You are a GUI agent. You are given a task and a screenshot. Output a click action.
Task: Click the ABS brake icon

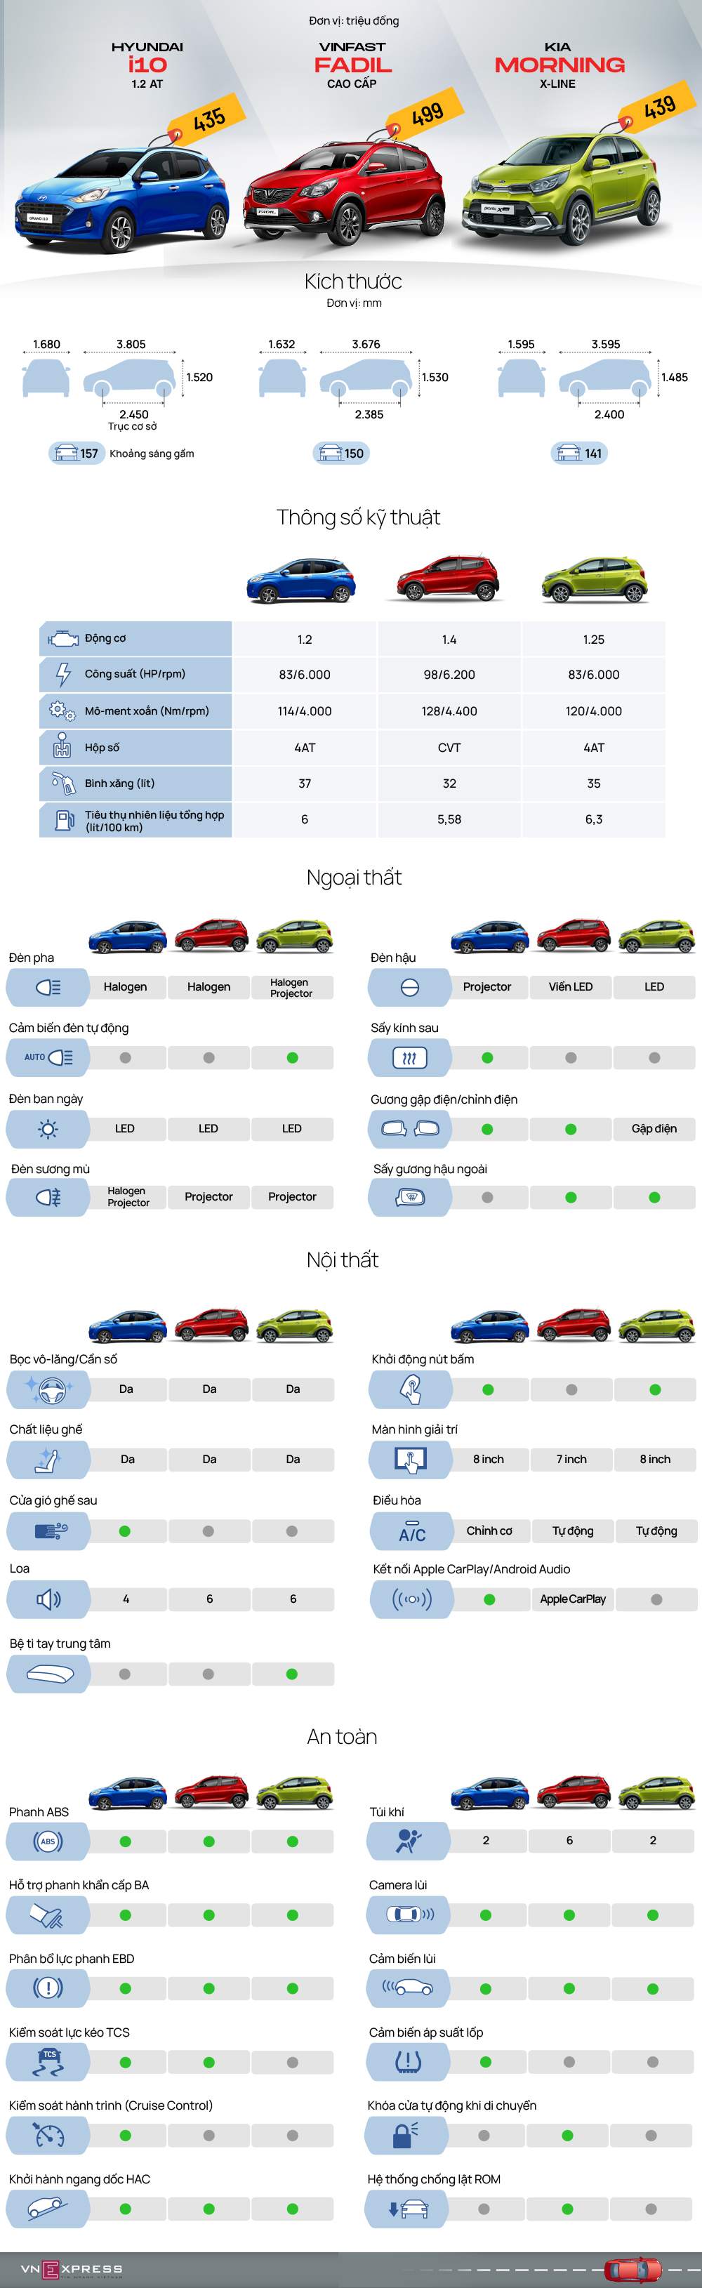coord(48,1841)
